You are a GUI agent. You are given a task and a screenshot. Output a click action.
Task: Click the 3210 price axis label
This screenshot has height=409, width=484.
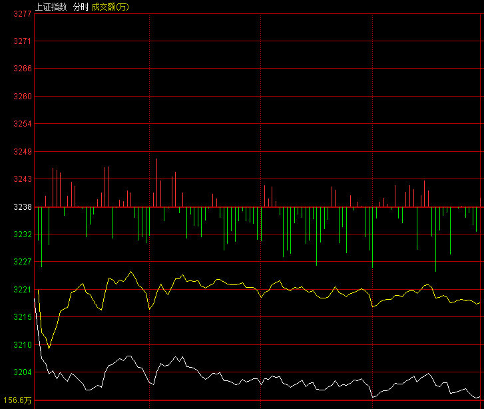[x=23, y=345]
